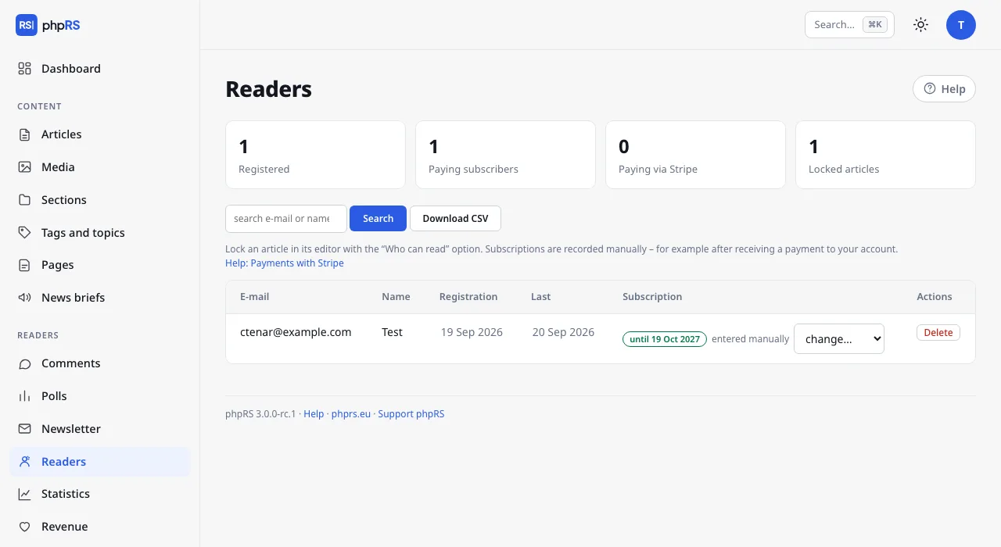Click the Readers person icon
The image size is (1001, 547).
coord(25,462)
